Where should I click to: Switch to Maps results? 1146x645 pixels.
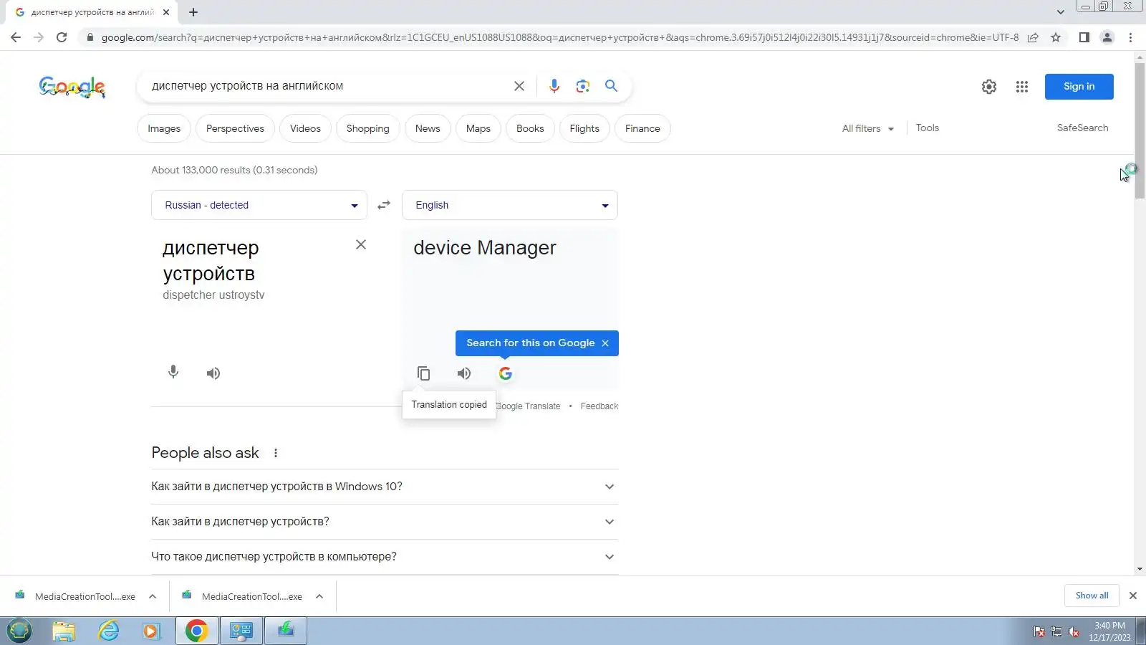[478, 128]
